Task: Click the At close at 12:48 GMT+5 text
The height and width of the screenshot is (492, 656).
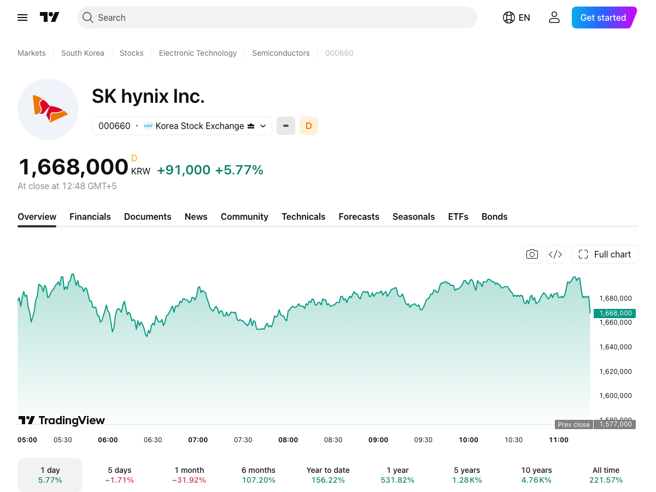Action: 67,186
